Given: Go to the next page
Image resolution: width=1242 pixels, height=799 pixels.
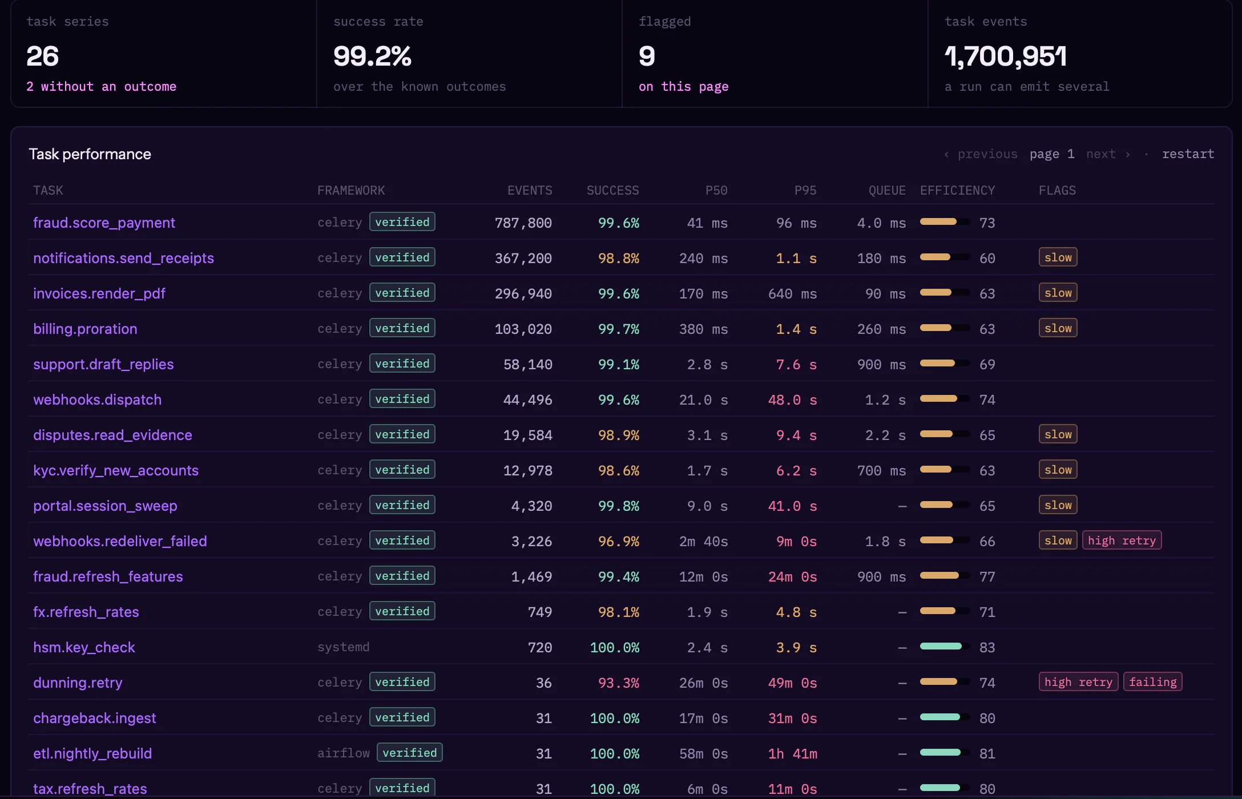Looking at the screenshot, I should [1108, 154].
